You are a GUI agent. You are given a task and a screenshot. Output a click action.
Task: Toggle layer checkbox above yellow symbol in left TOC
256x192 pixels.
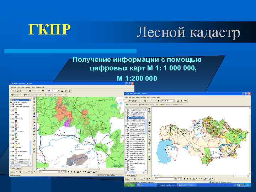click(x=13, y=143)
